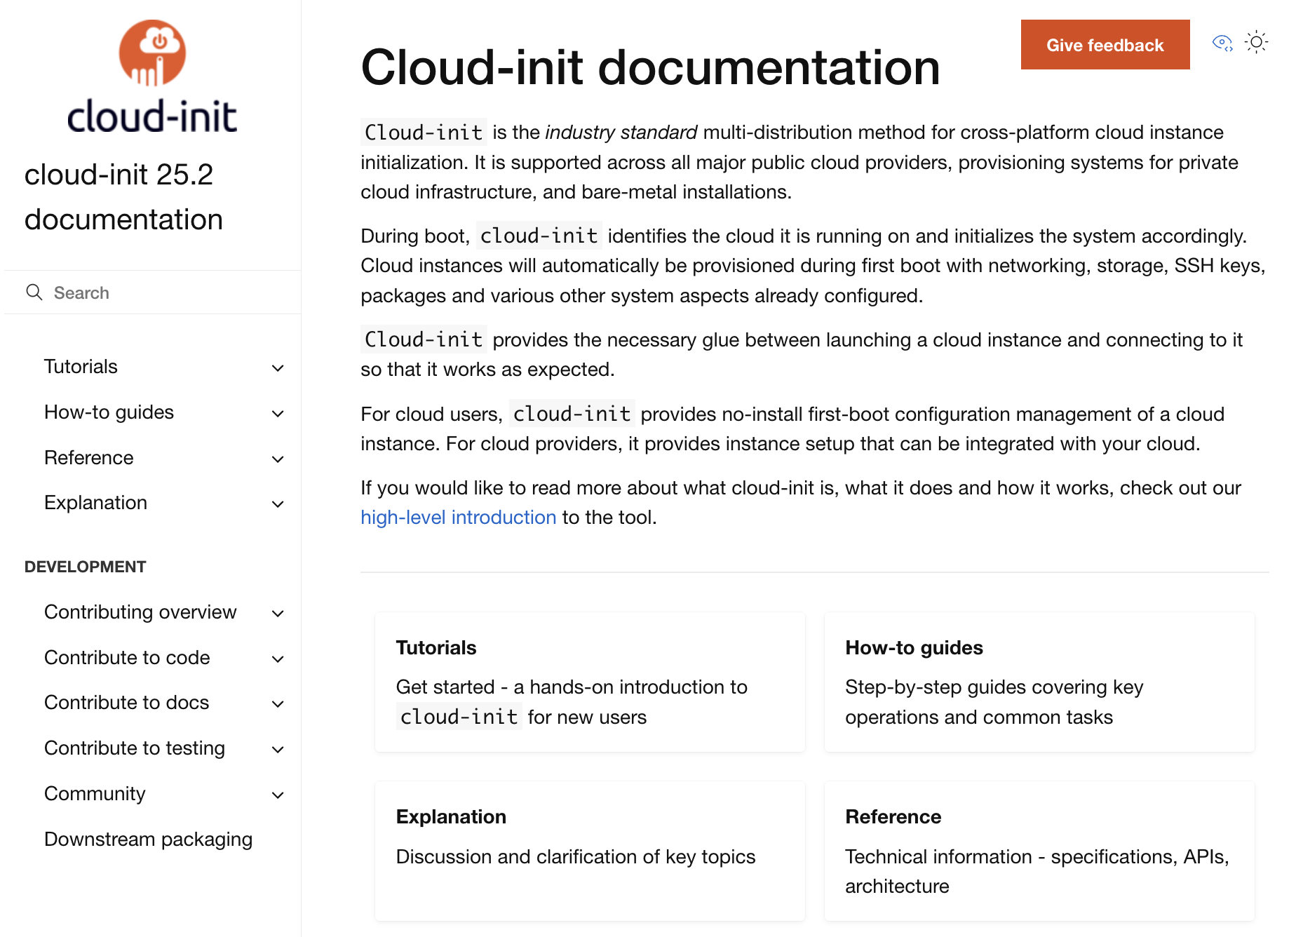This screenshot has height=937, width=1303.
Task: Expand the How-to guides chevron in sidebar
Action: click(278, 413)
